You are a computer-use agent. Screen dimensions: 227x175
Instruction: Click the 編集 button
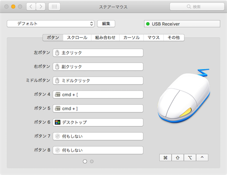pyautogui.click(x=106, y=24)
